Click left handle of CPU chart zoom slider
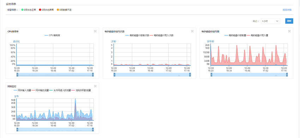300x138 pixels. point(17,74)
